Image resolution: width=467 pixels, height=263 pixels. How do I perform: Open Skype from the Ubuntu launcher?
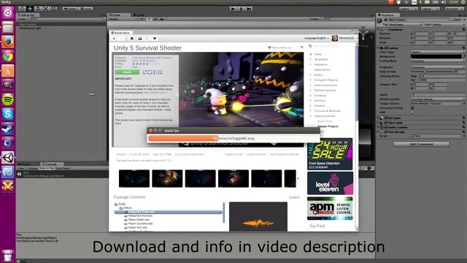pyautogui.click(x=8, y=114)
